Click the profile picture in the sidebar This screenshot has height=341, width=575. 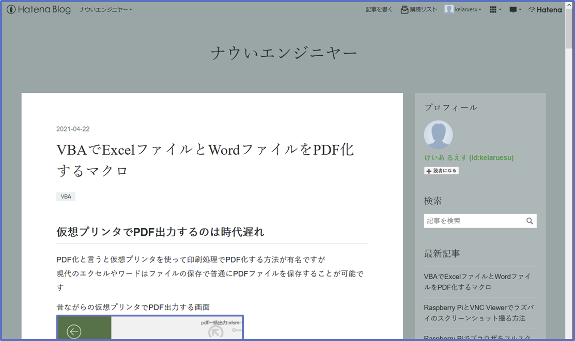click(438, 134)
